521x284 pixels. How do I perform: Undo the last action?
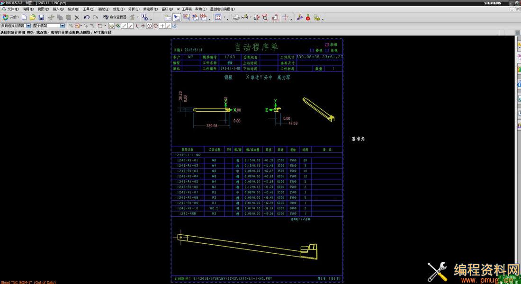(87, 17)
